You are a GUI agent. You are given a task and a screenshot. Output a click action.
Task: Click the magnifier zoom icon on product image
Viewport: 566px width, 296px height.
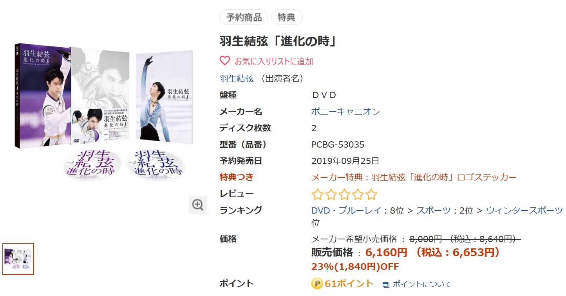198,205
